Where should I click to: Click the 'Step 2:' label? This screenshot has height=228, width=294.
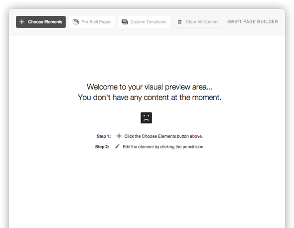[102, 147]
